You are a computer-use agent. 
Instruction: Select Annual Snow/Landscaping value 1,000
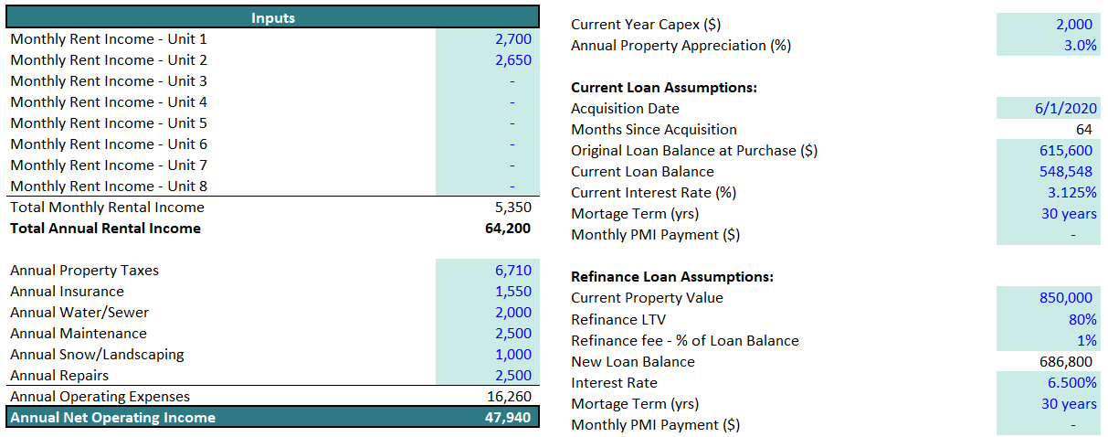point(487,355)
